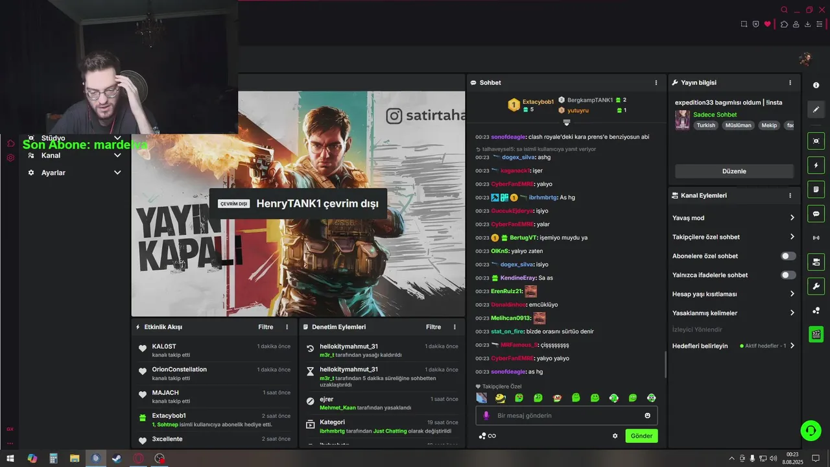Open the three-dot menu of Kanal Eylemleri panel
The image size is (830, 467).
coord(790,195)
